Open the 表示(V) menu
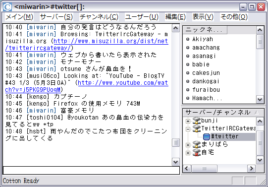The width and height of the screenshot is (268, 187). tap(203, 17)
